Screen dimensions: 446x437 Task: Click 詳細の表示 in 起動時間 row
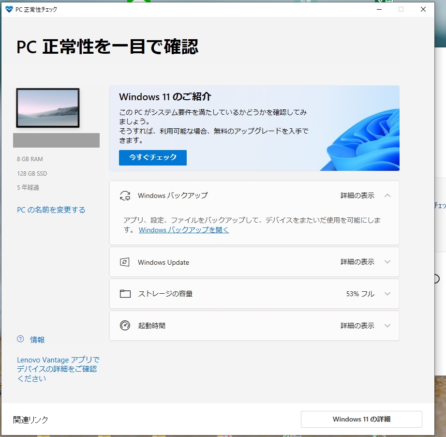coord(357,326)
